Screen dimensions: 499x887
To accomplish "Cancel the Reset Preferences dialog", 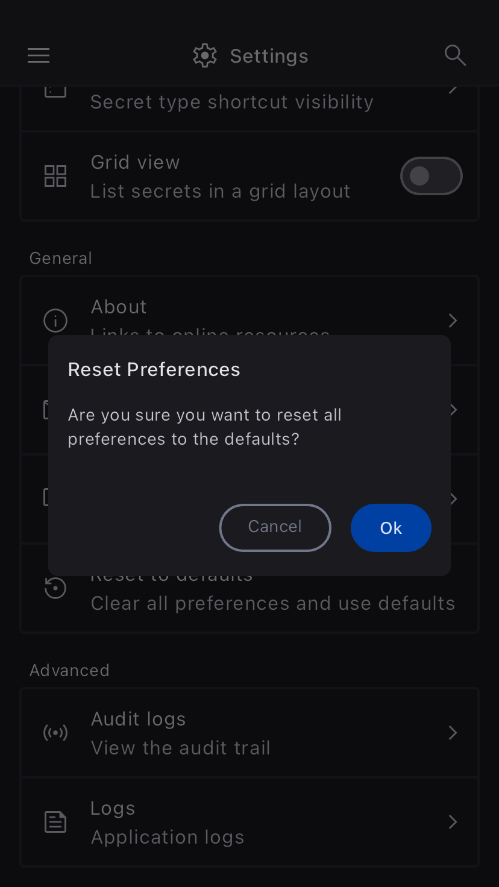I will click(x=275, y=527).
